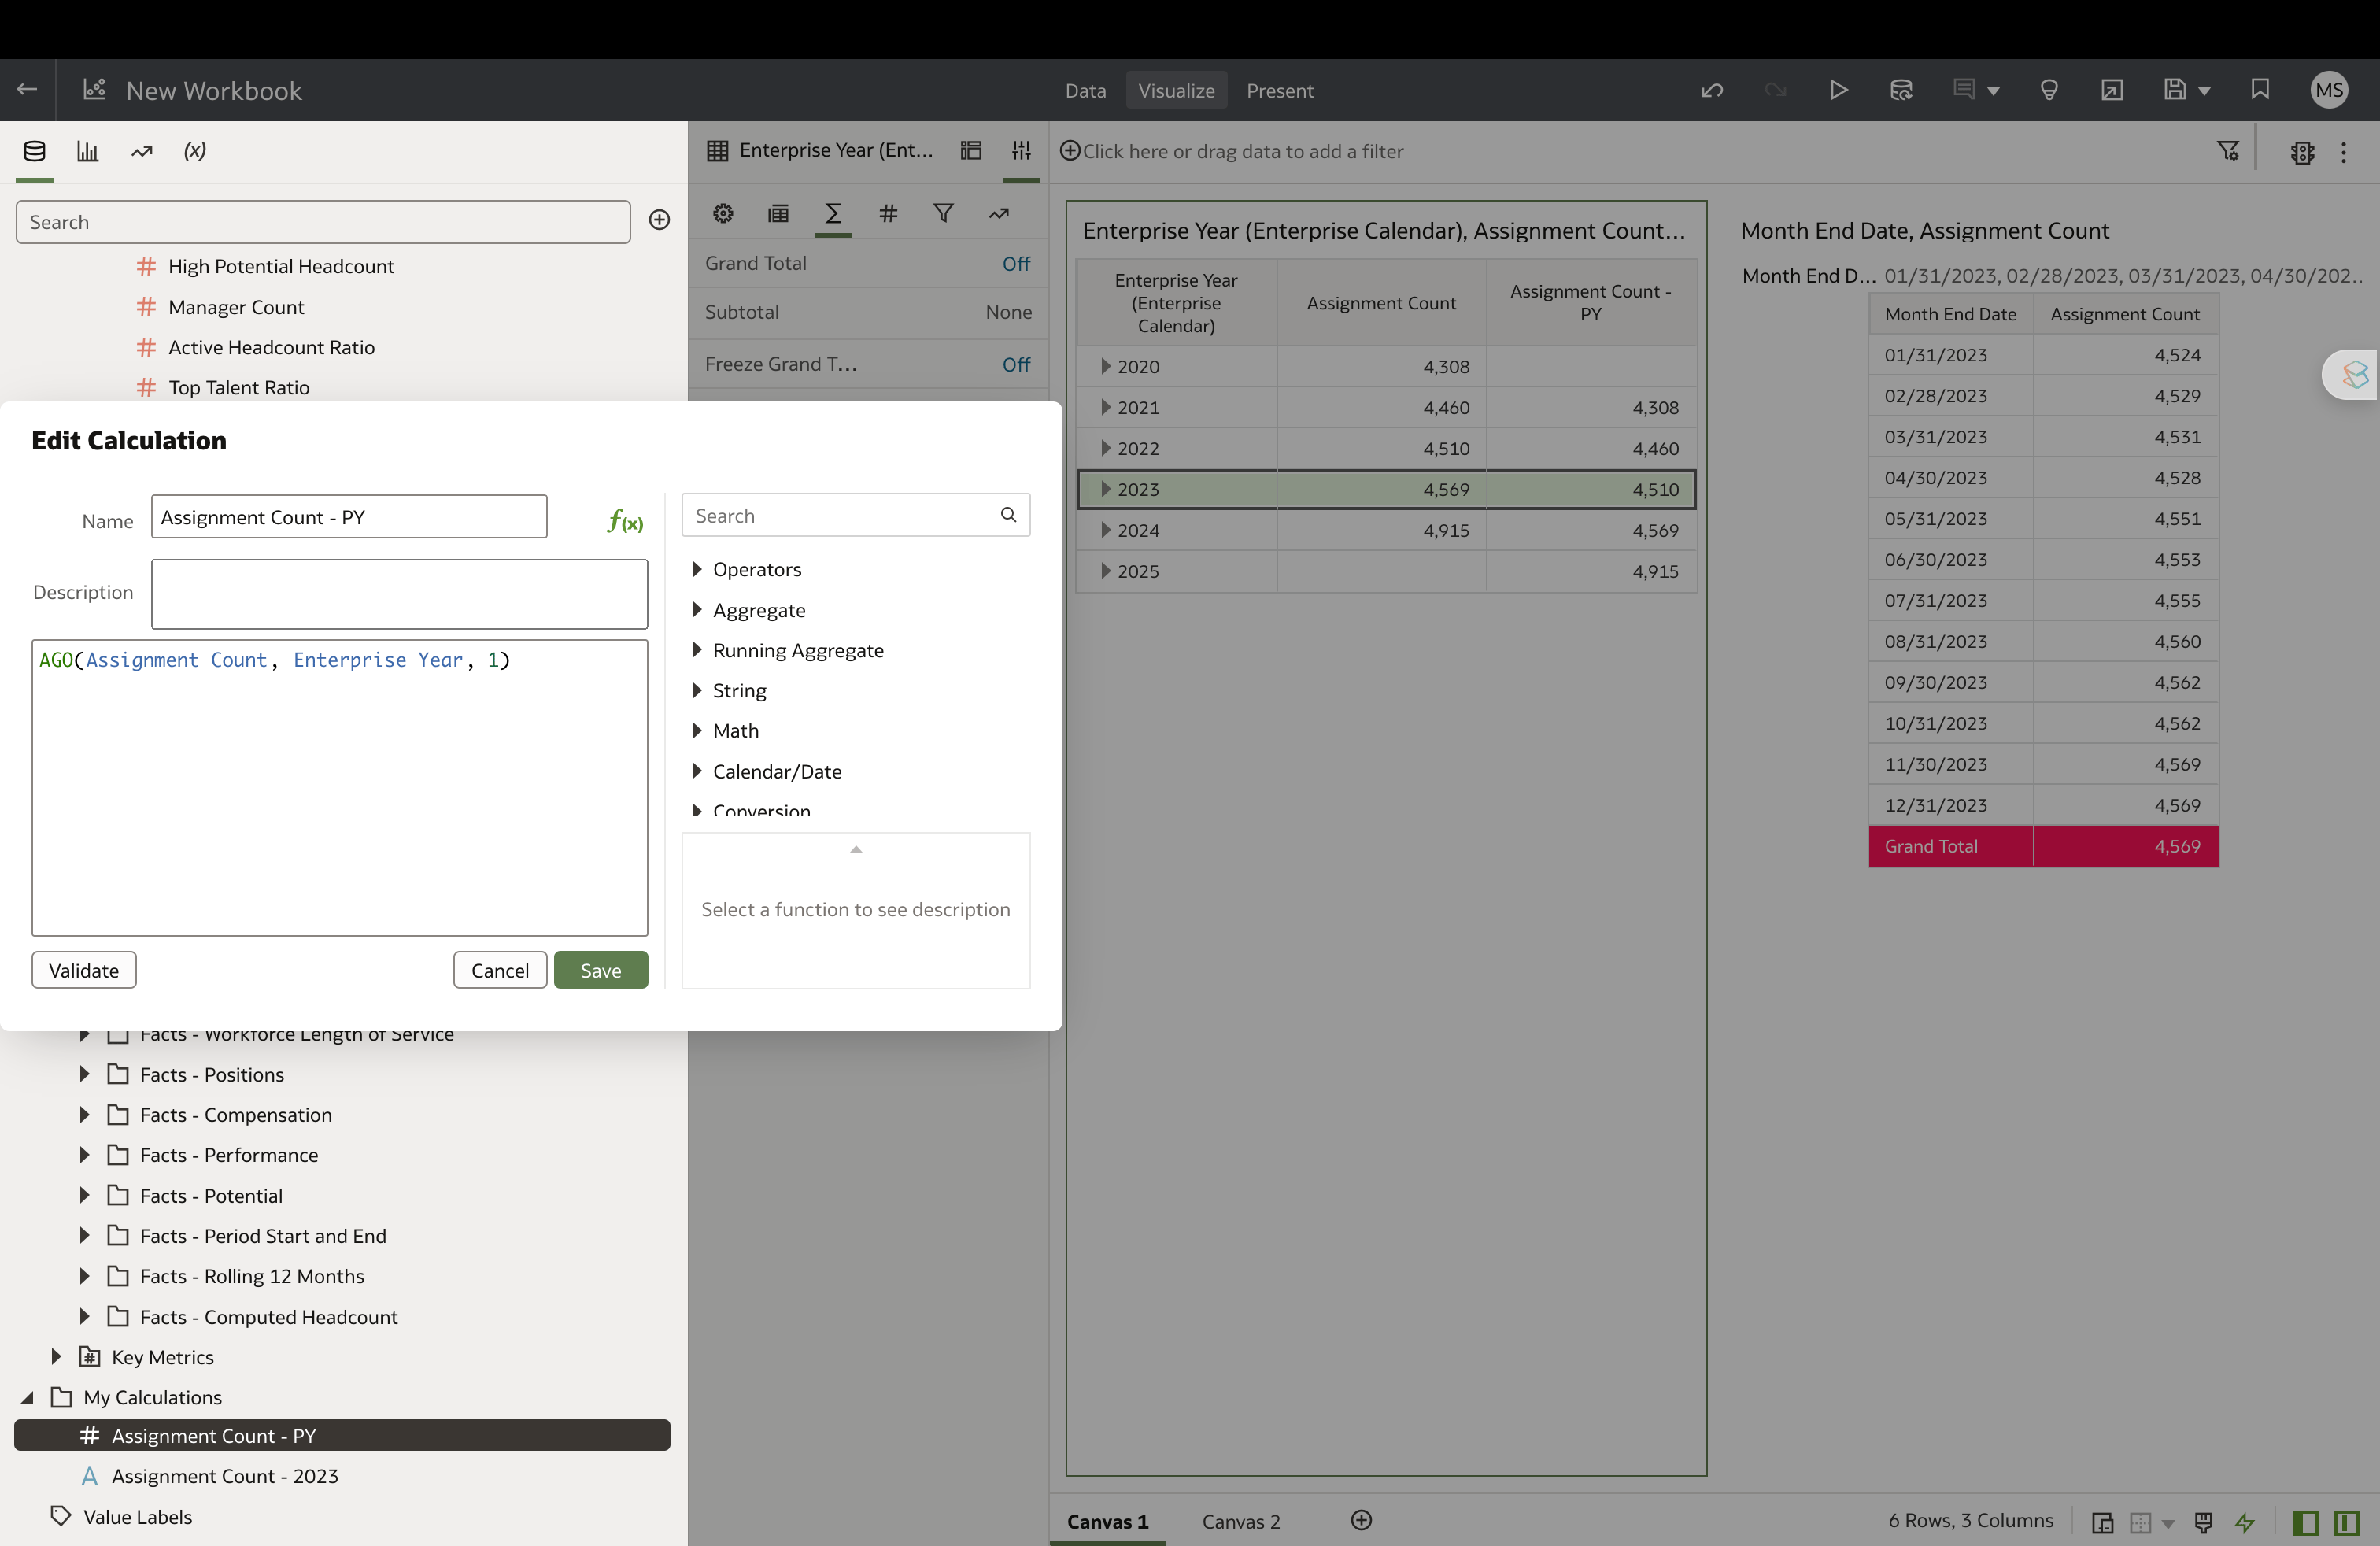Add a new canvas with plus icon

coord(1361,1520)
